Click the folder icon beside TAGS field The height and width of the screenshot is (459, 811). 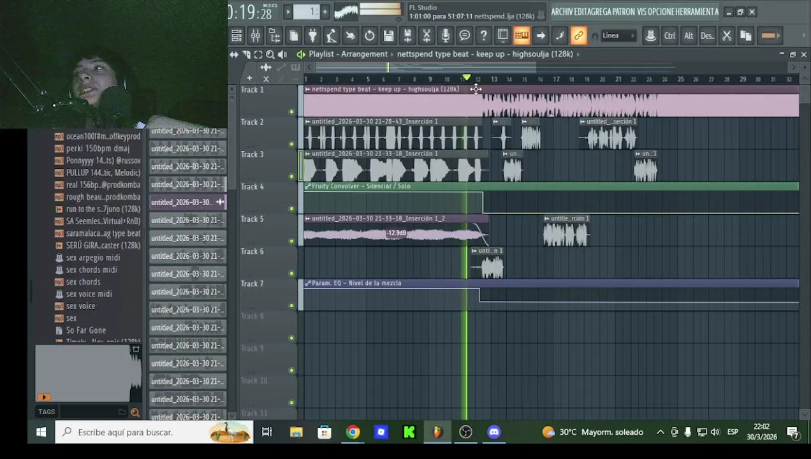[x=122, y=412]
